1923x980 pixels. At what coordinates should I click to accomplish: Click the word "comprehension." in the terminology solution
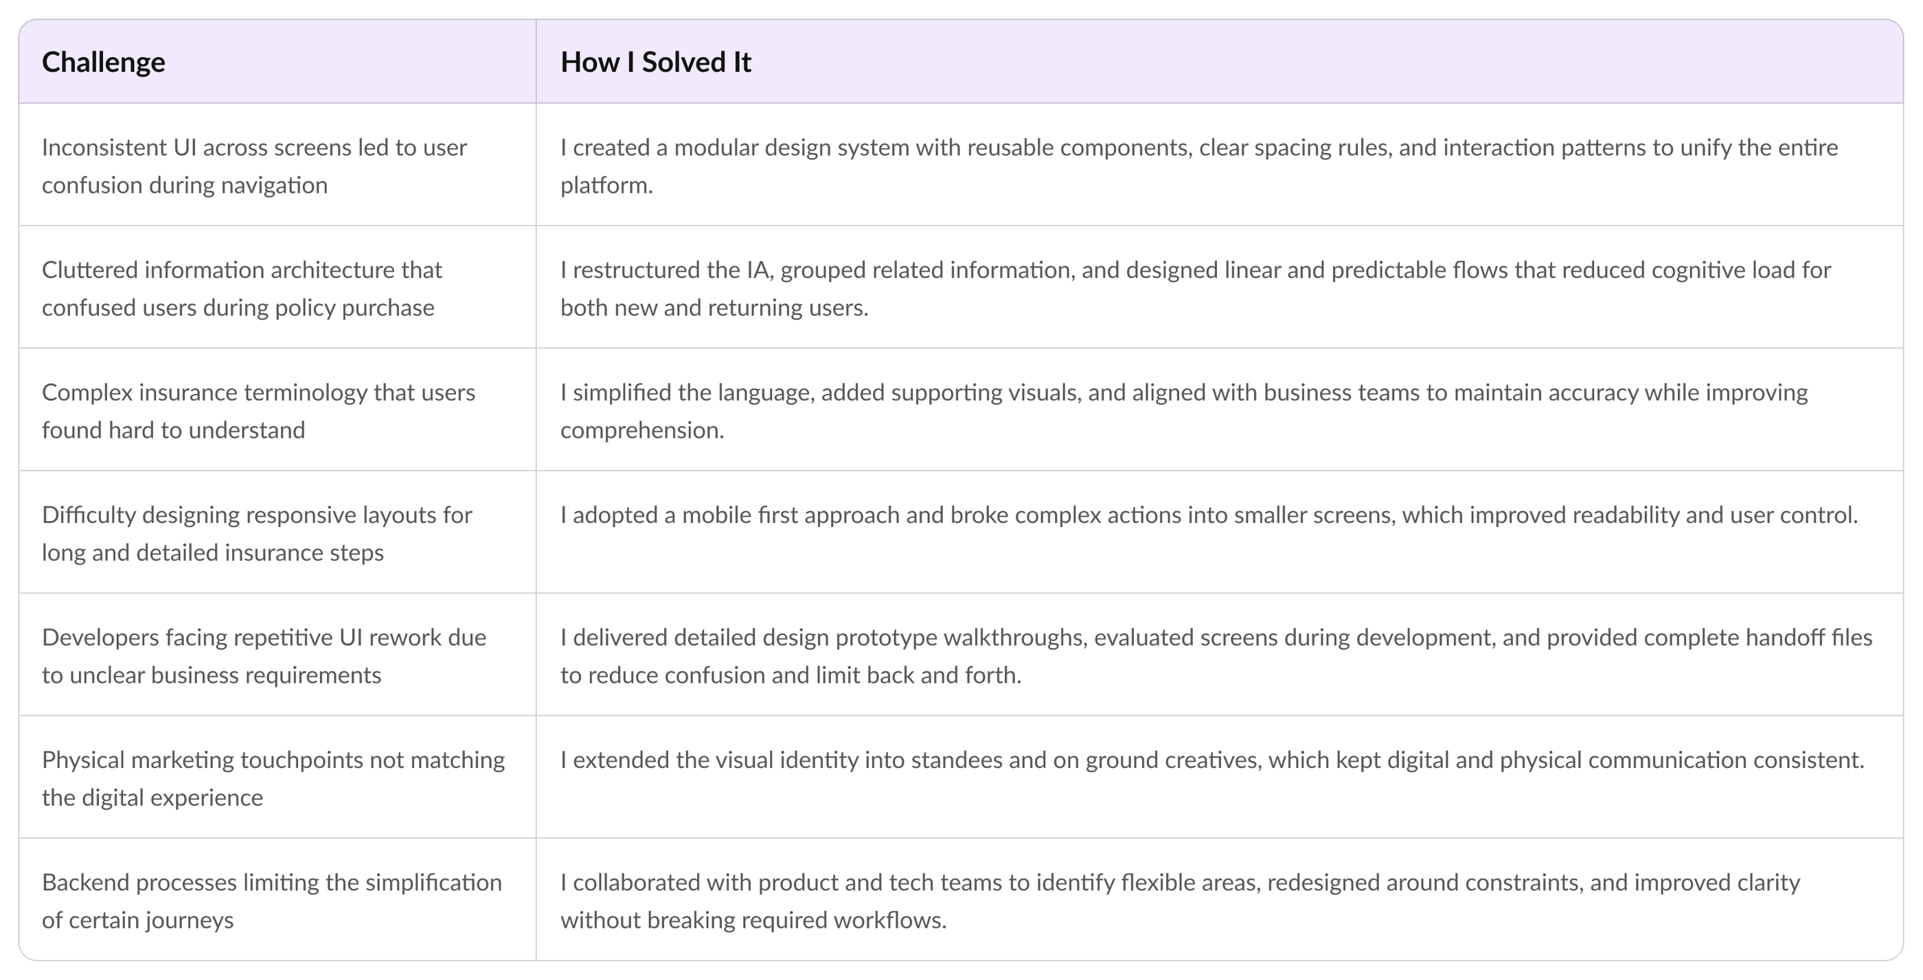[x=642, y=430]
